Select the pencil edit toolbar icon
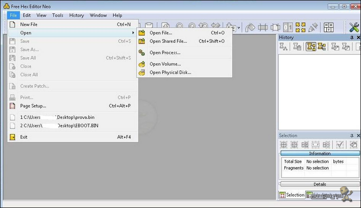This screenshot has width=361, height=208. [x=312, y=28]
